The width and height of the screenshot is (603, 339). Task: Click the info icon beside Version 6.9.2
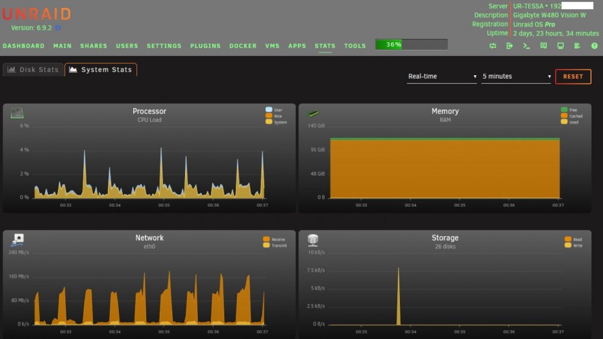coord(58,28)
